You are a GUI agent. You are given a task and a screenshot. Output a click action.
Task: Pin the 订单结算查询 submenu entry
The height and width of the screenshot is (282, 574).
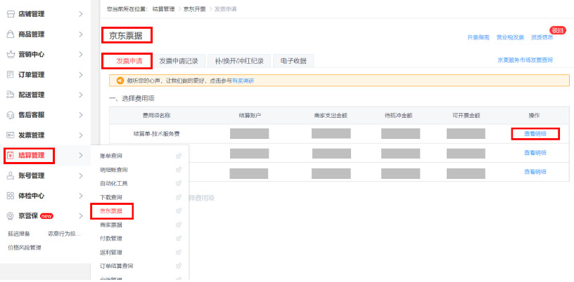click(178, 266)
